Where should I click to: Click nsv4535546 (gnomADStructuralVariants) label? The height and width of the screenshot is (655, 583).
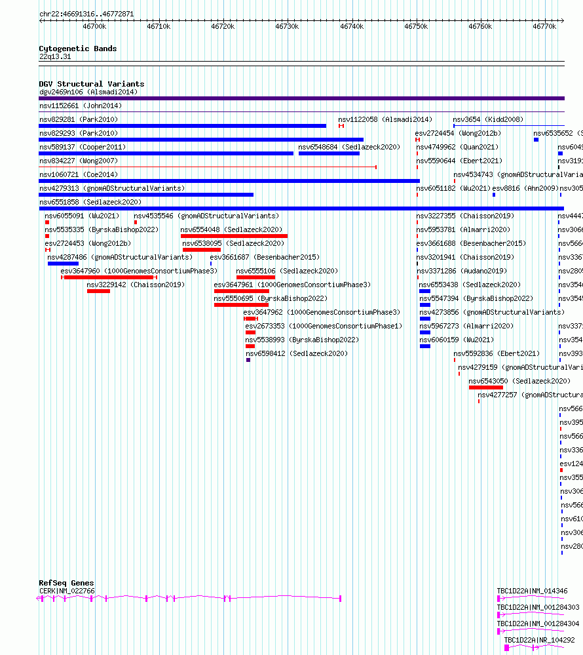point(206,216)
